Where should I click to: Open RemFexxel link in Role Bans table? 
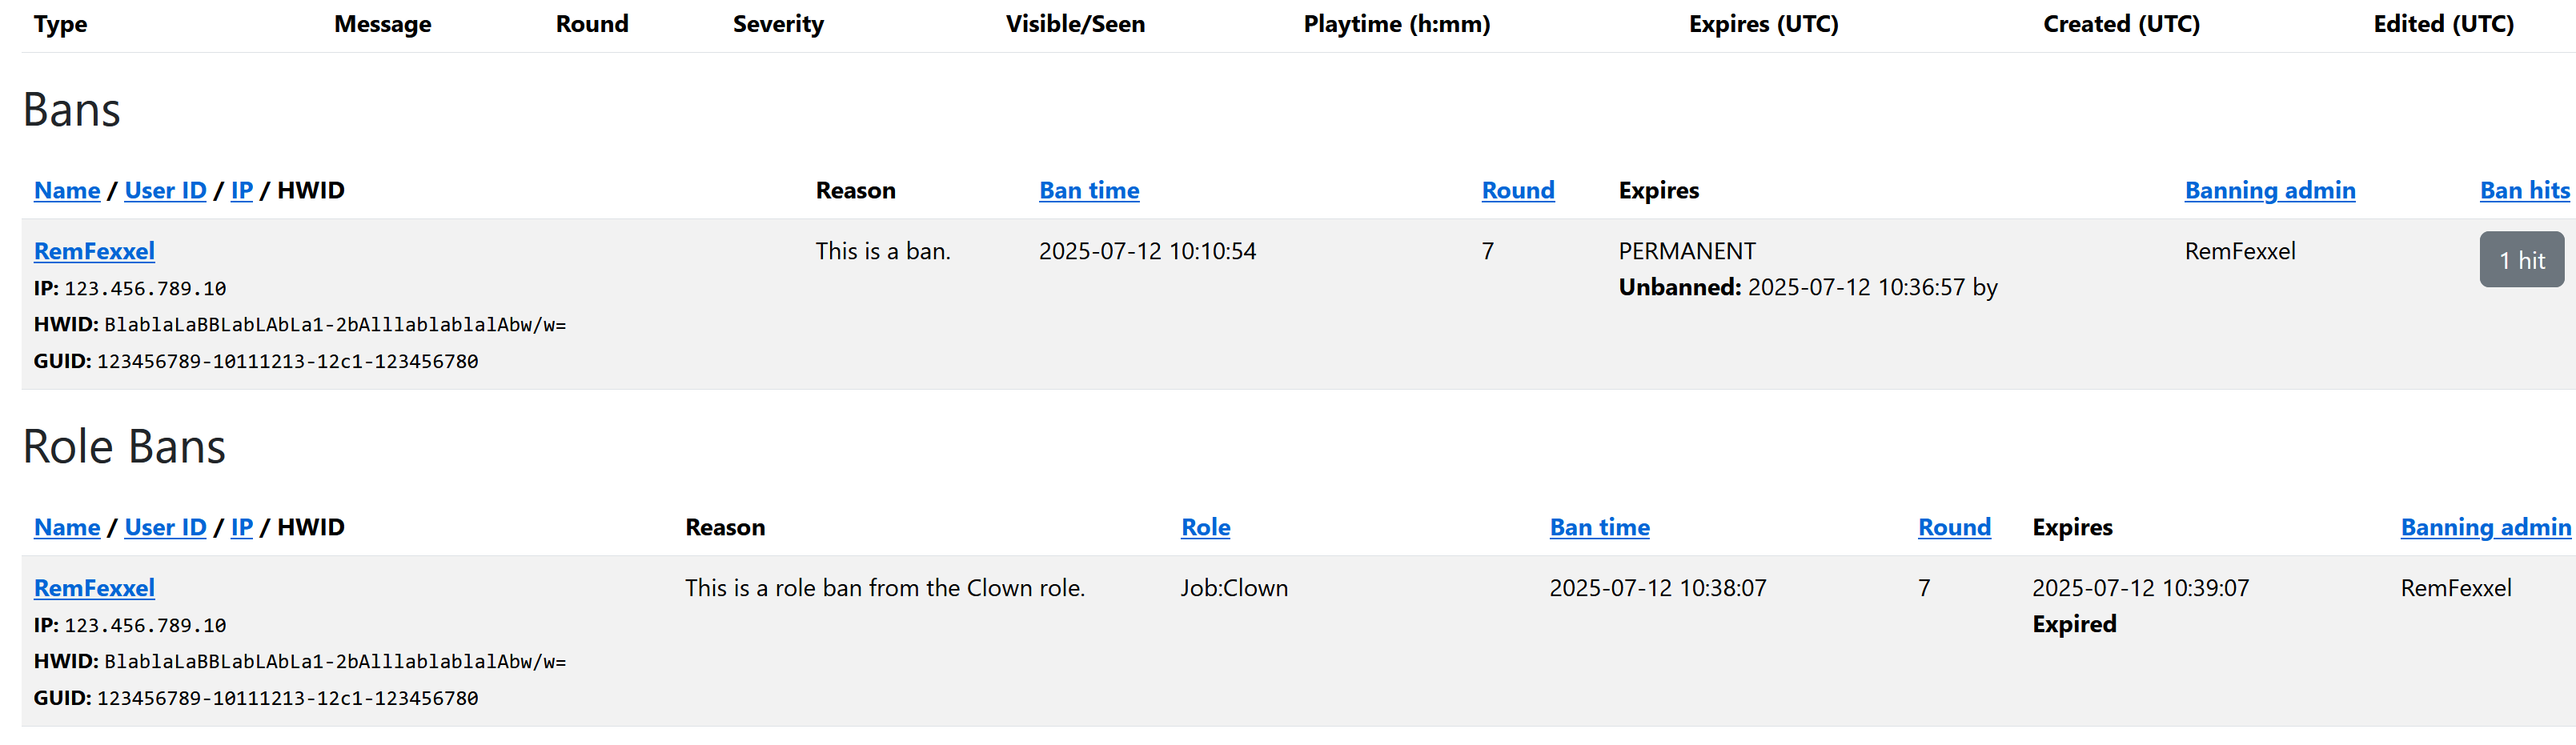coord(94,588)
